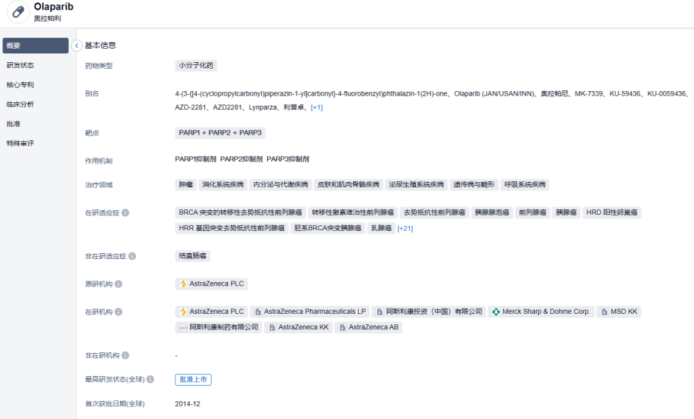Expand the [+1] more aliases link
Screen dimensions: 694x419
pyautogui.click(x=316, y=107)
